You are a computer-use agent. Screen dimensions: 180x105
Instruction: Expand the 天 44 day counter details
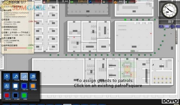pyautogui.click(x=65, y=1)
